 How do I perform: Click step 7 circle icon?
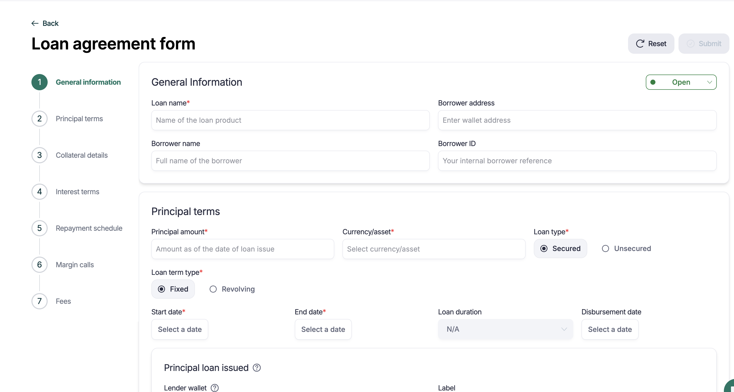[x=39, y=301]
